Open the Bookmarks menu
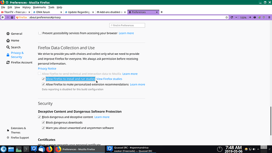This screenshot has width=272, height=153. pos(39,7)
